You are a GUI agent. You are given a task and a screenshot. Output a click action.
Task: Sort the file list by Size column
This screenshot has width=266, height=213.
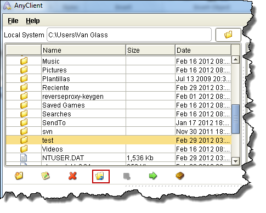(150, 50)
